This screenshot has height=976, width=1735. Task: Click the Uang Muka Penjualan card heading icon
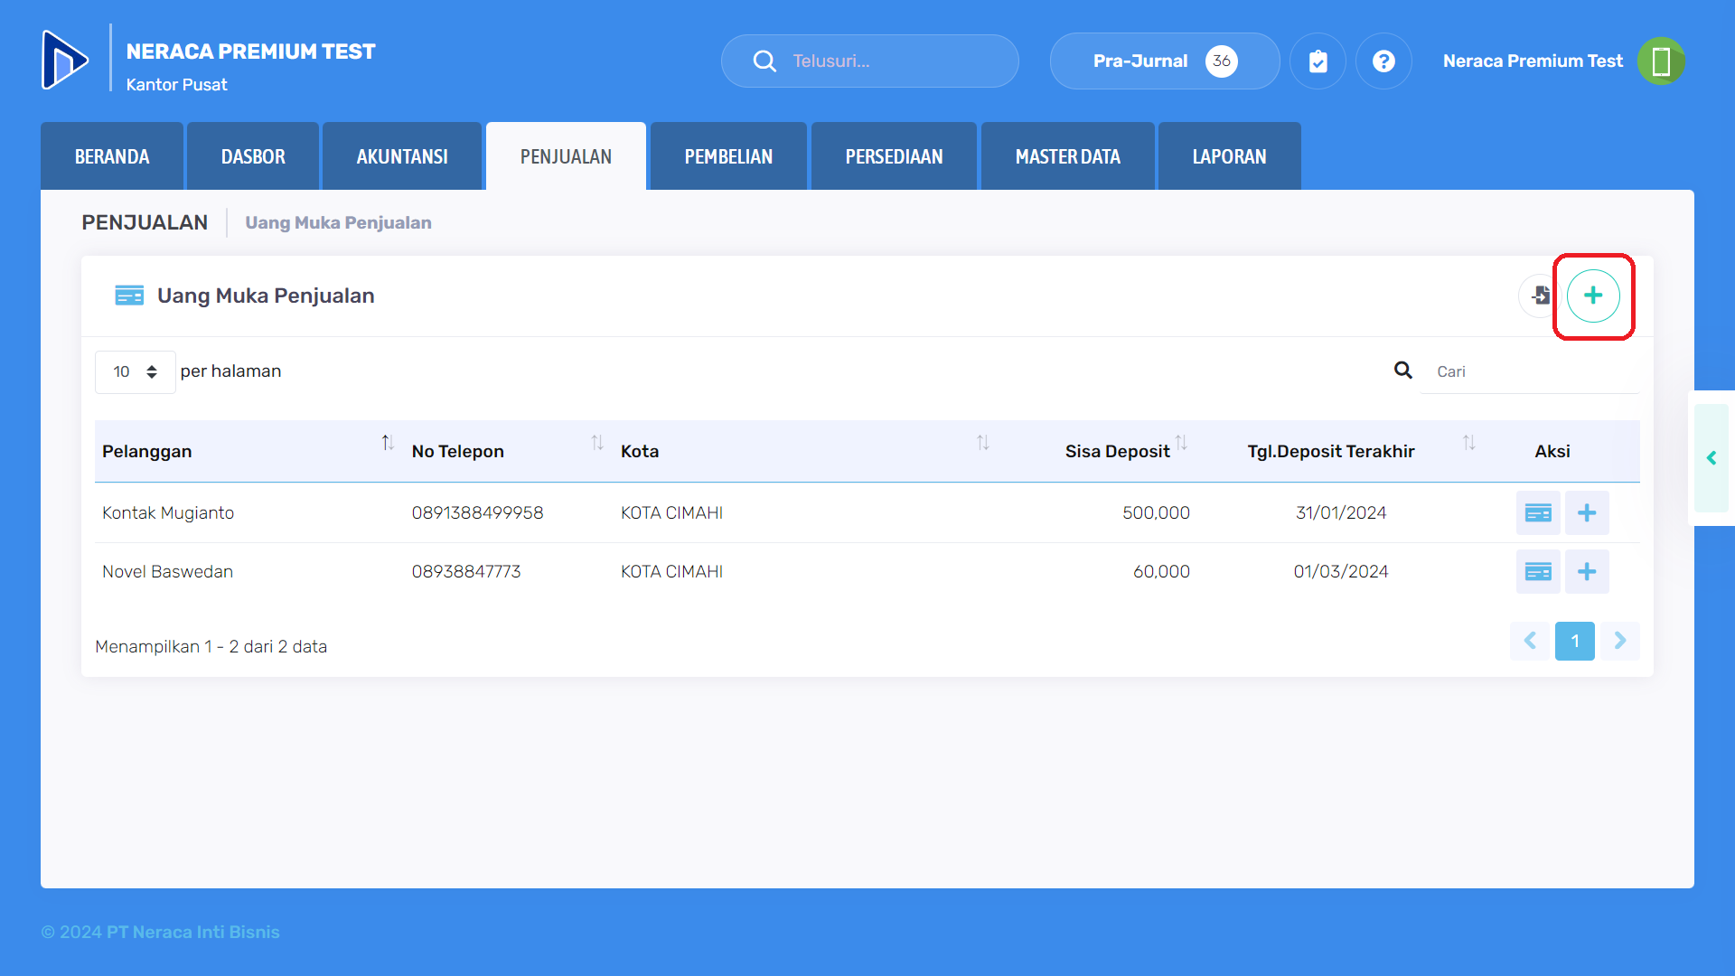point(129,296)
